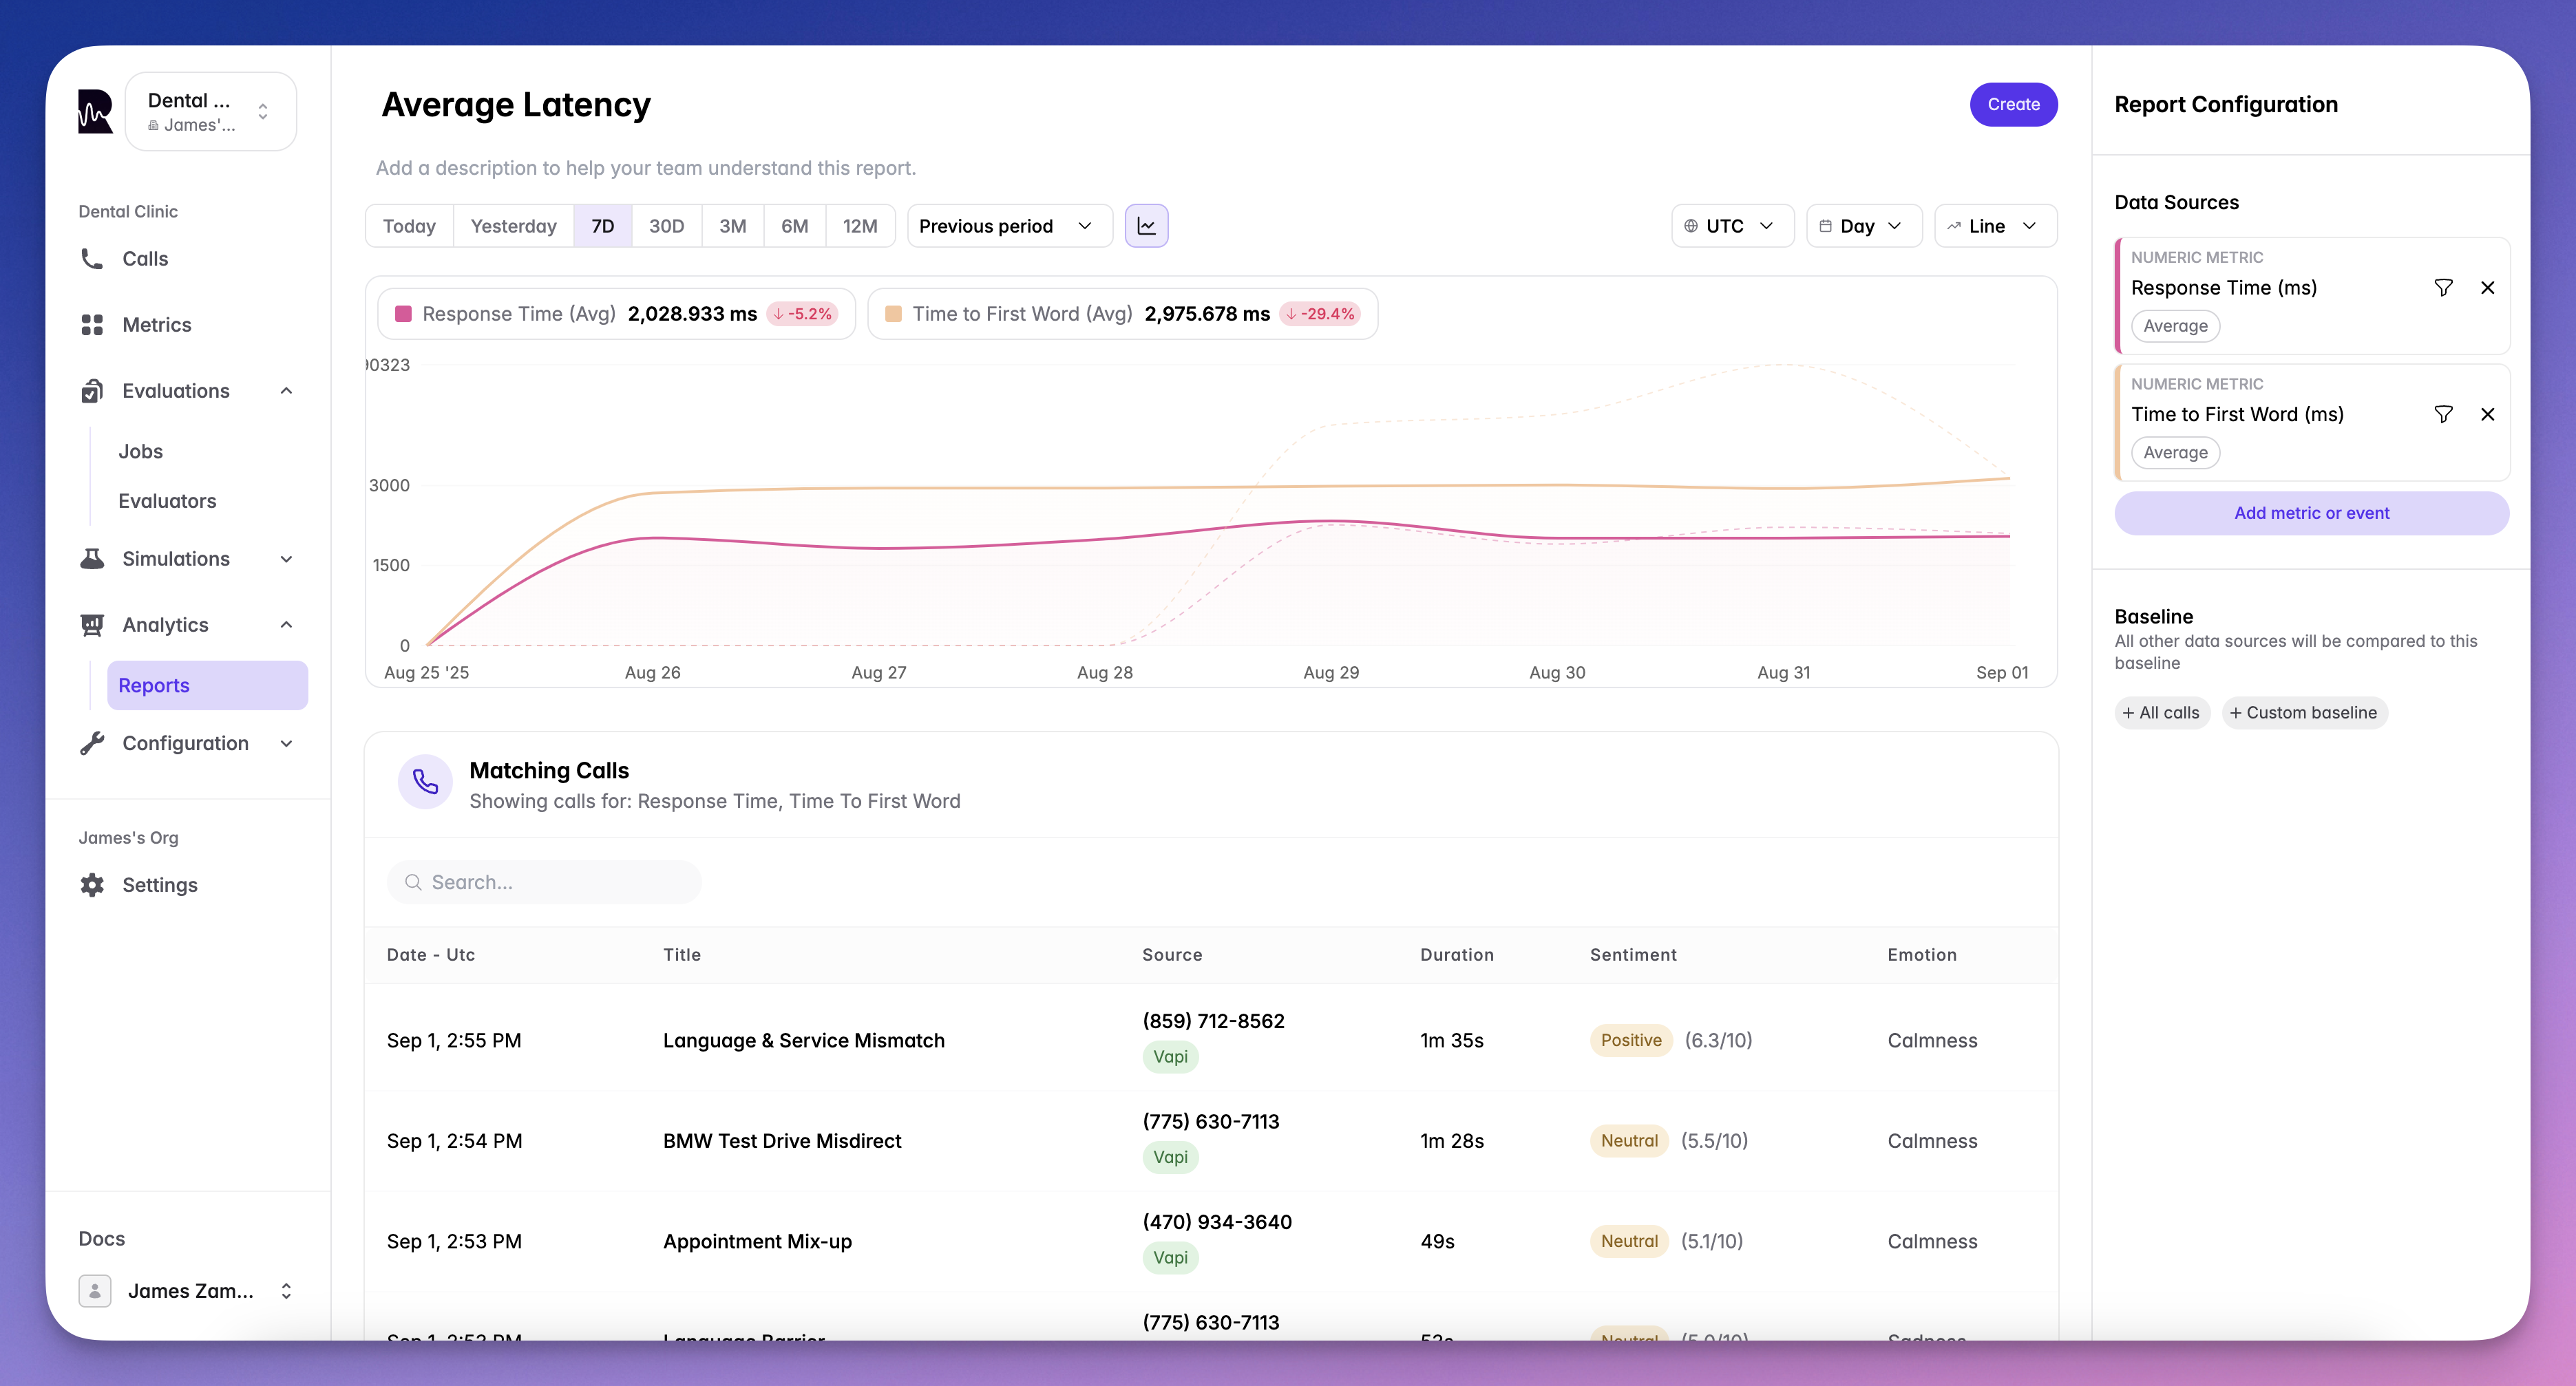
Task: Open the UTC timezone dropdown
Action: tap(1731, 226)
